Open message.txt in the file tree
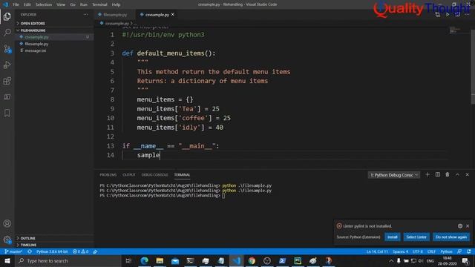Viewport: 475px width, 267px height. (x=36, y=50)
